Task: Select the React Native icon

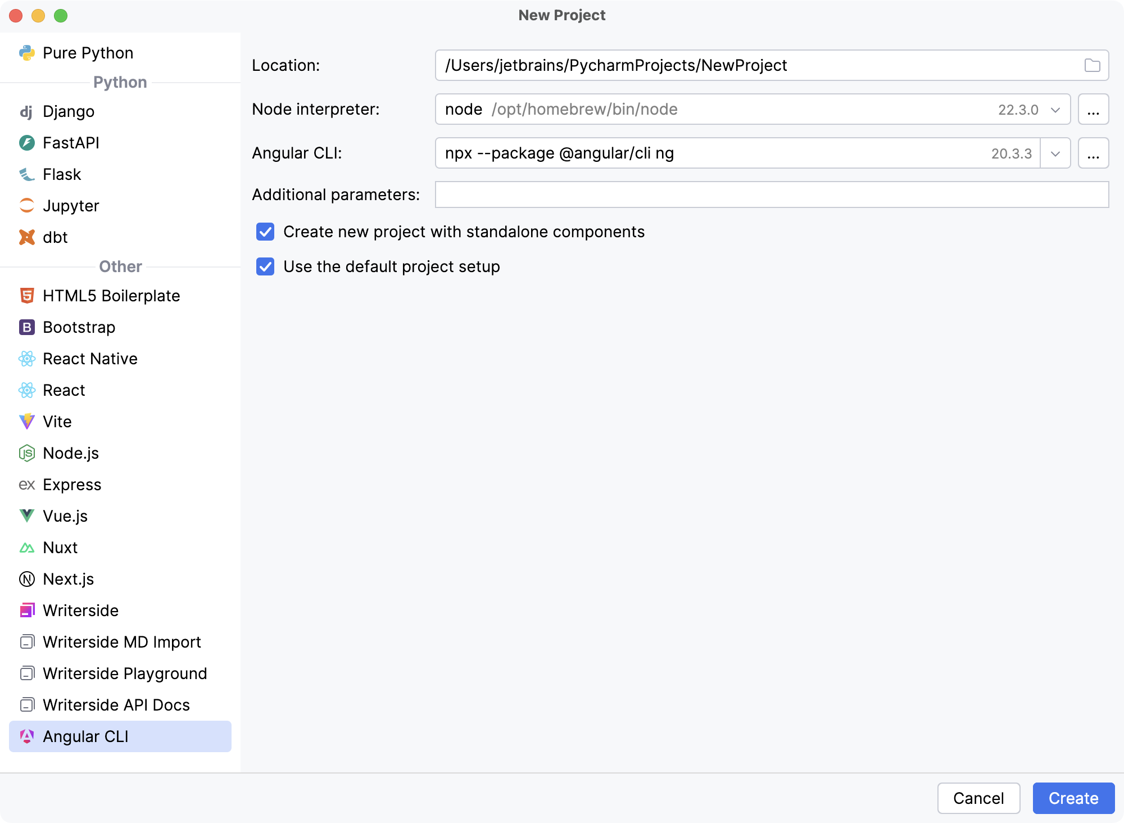Action: pos(27,359)
